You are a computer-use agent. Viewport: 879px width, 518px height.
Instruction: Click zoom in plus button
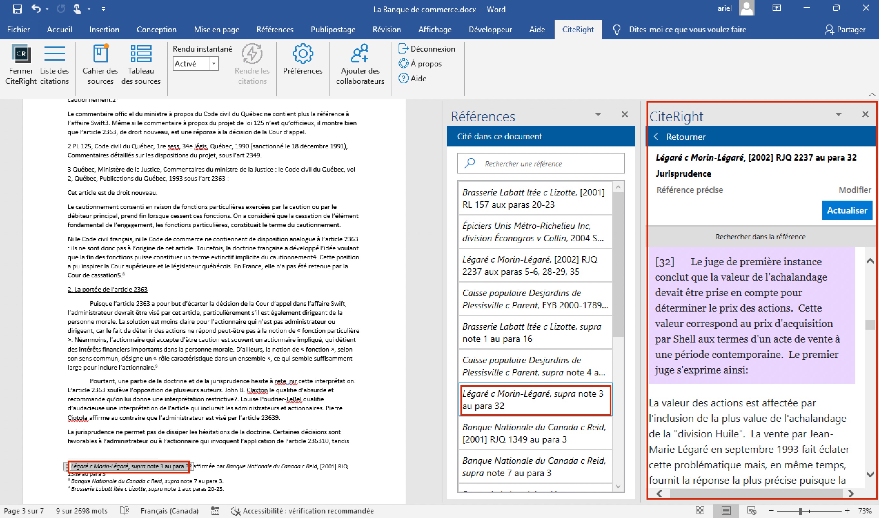(847, 511)
